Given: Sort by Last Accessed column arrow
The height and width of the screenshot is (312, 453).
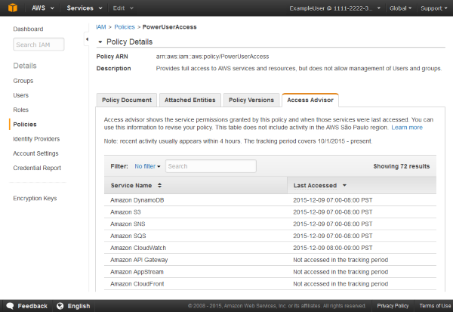Looking at the screenshot, I should click(344, 185).
